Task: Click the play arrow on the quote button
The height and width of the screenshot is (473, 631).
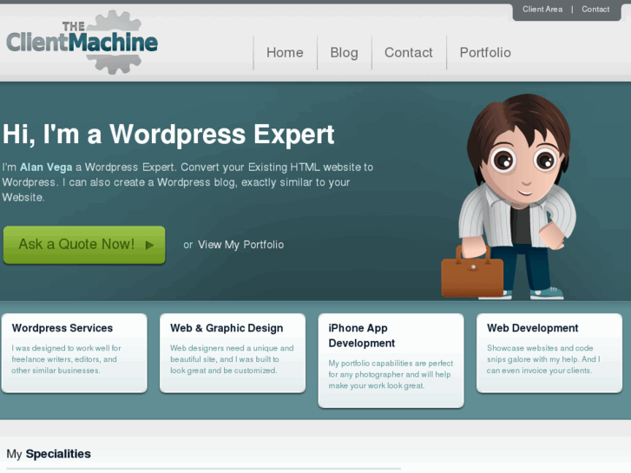Action: coord(149,245)
